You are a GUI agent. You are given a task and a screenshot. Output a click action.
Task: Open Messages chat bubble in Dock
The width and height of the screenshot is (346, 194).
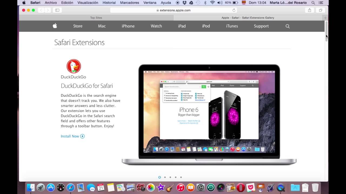coord(91,188)
